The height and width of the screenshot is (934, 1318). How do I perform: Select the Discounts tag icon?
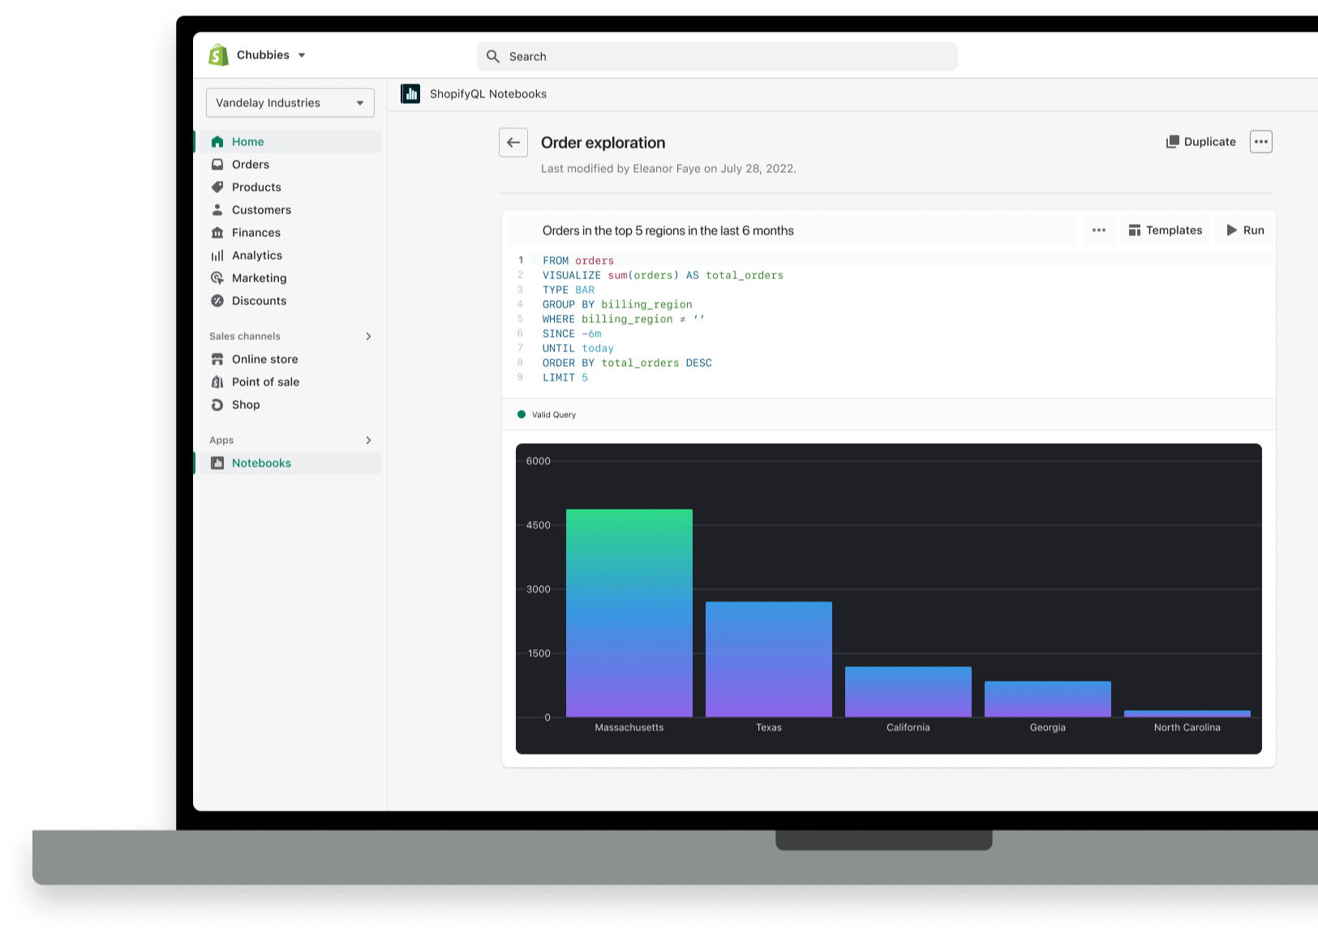click(x=217, y=300)
